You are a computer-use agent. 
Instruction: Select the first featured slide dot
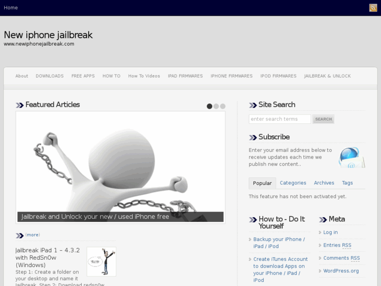[x=210, y=107]
